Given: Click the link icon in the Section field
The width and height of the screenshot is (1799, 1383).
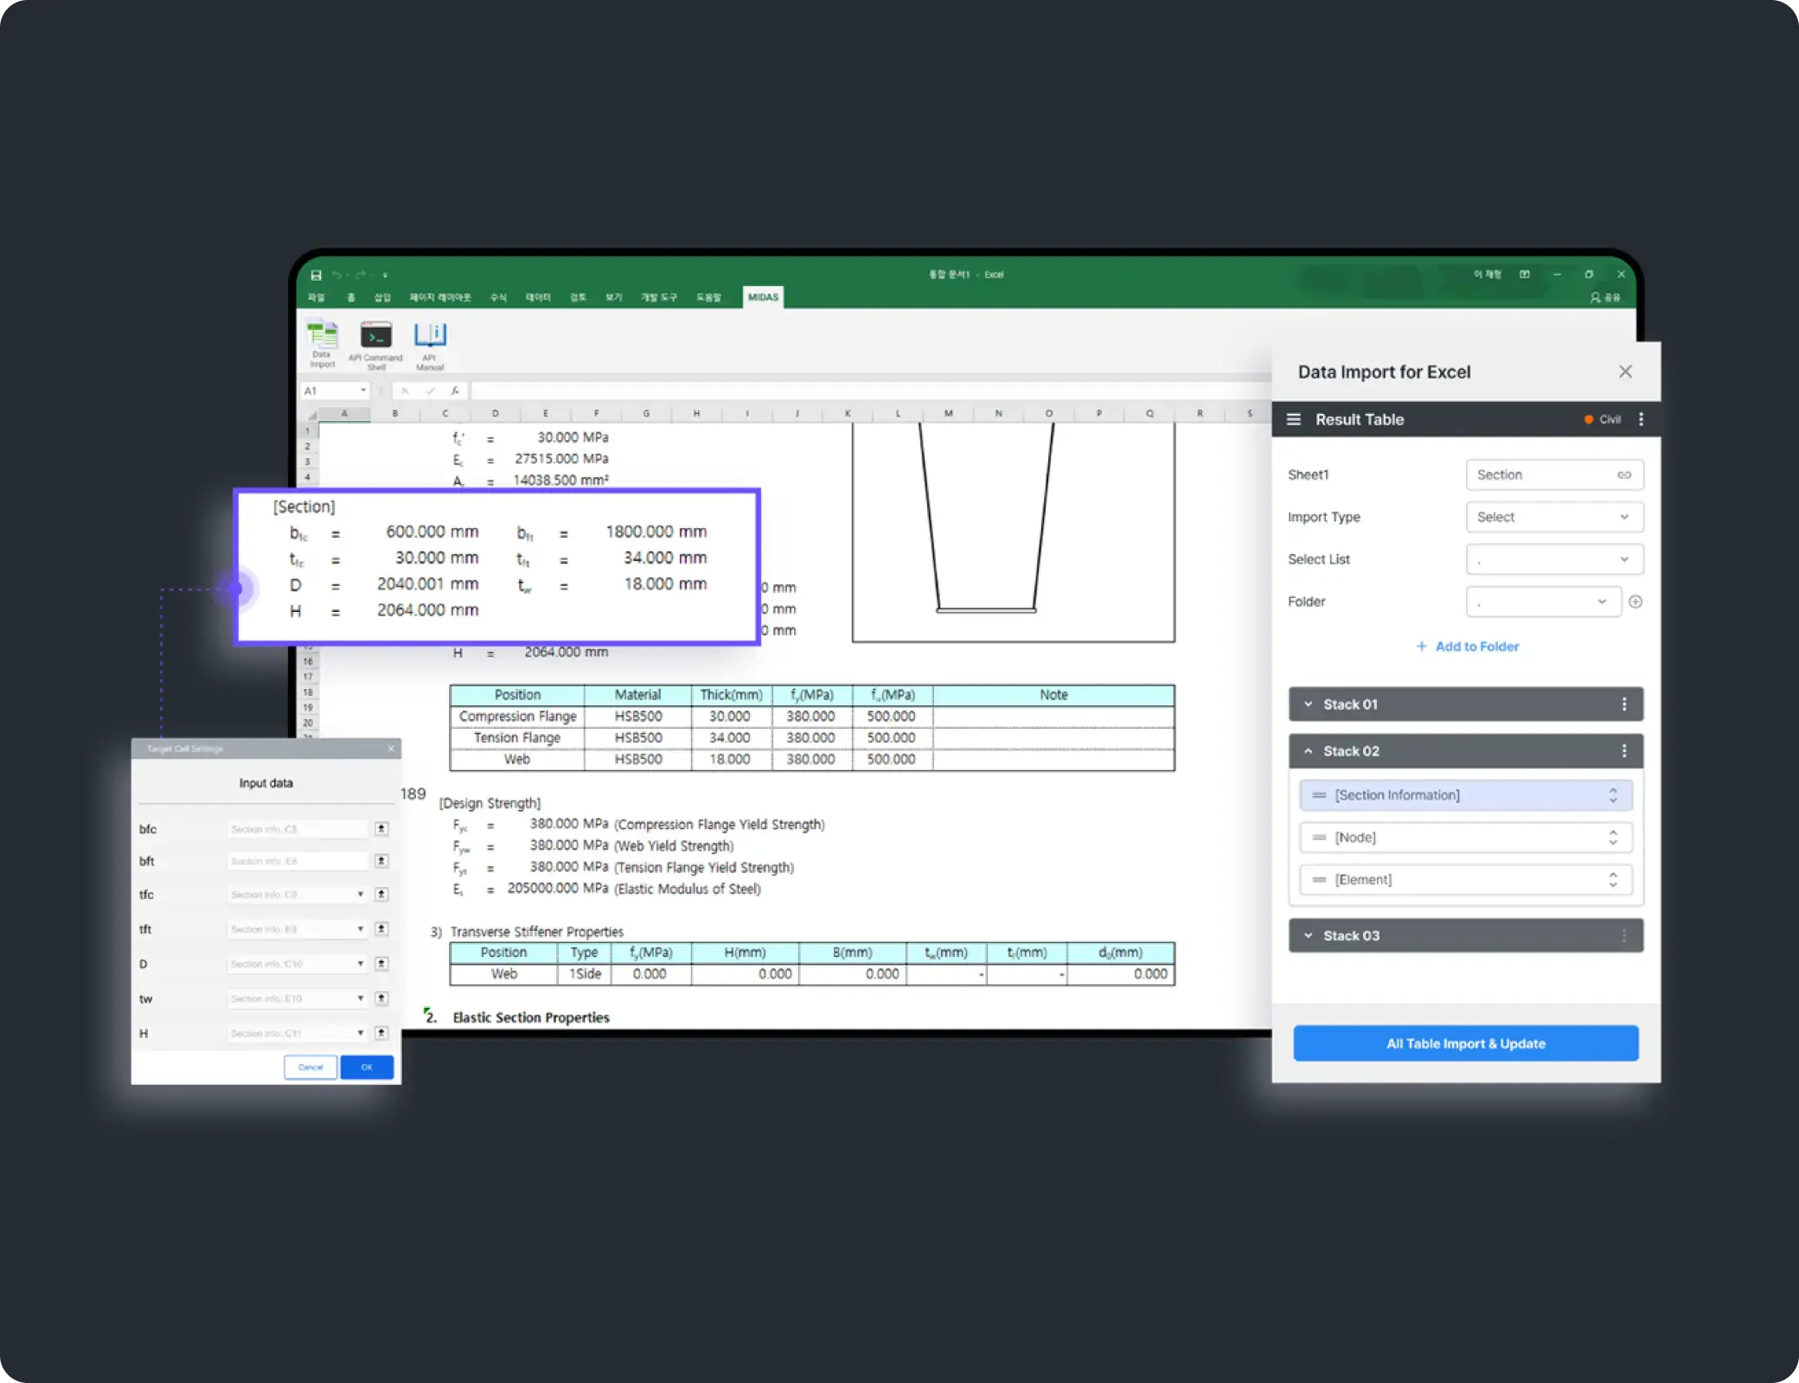Looking at the screenshot, I should [1623, 475].
